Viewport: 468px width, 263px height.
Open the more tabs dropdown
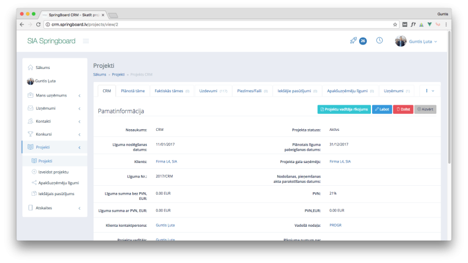pos(429,91)
